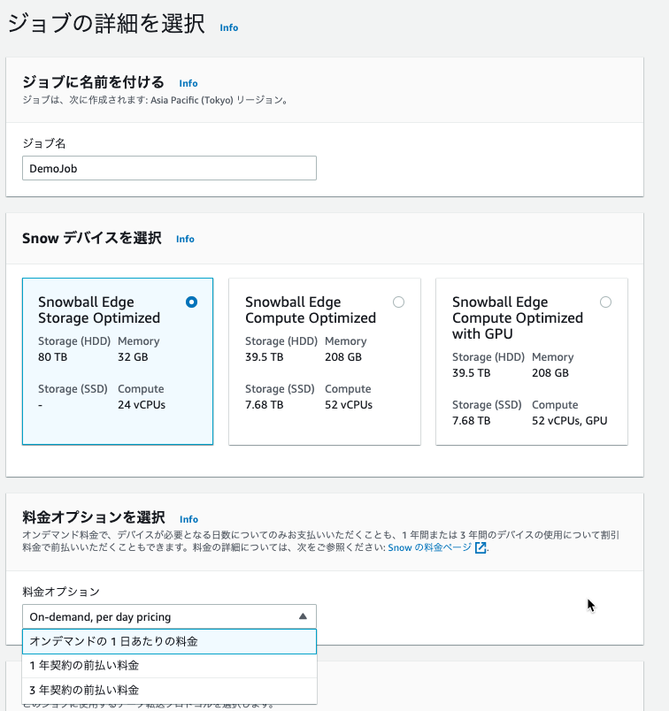The width and height of the screenshot is (669, 711).
Task: Choose 3 年契約の前払い料金 option
Action: [x=169, y=690]
